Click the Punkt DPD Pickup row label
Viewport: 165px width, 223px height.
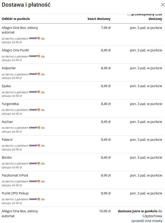(15, 193)
